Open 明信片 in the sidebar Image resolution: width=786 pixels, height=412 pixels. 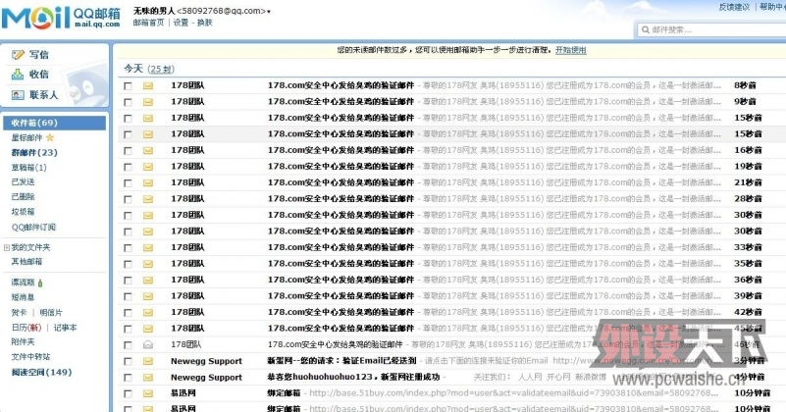click(x=51, y=313)
